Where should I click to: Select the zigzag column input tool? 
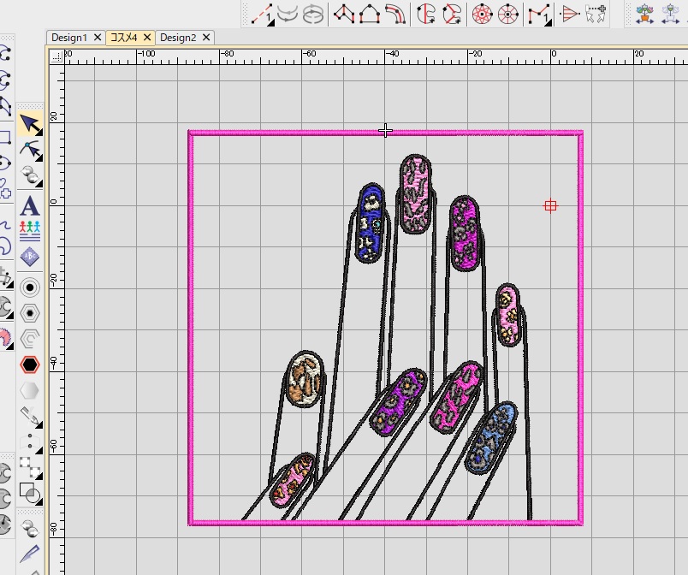[344, 14]
